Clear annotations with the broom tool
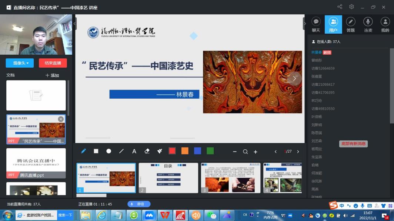The width and height of the screenshot is (394, 221). click(x=160, y=151)
